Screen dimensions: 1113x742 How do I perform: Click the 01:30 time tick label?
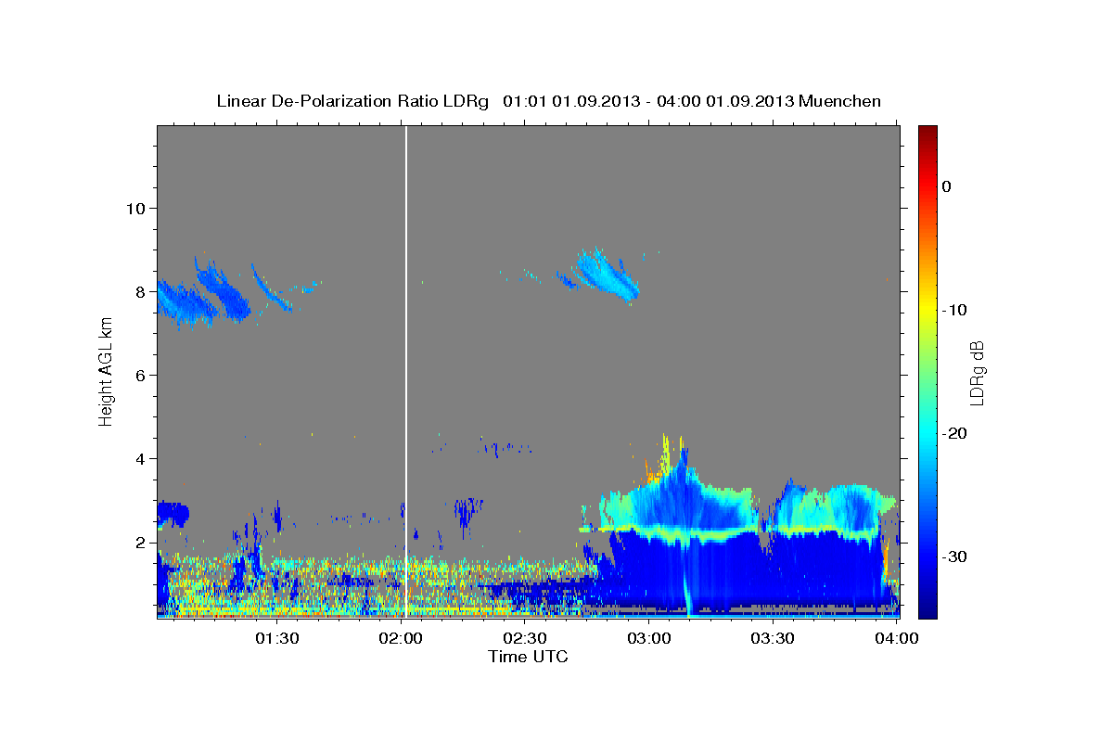click(x=276, y=638)
